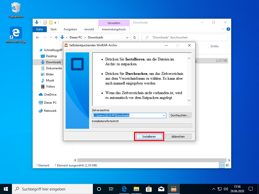Viewport: 259px width, 194px height.
Task: Open the Windows Start menu
Action: click(6, 189)
